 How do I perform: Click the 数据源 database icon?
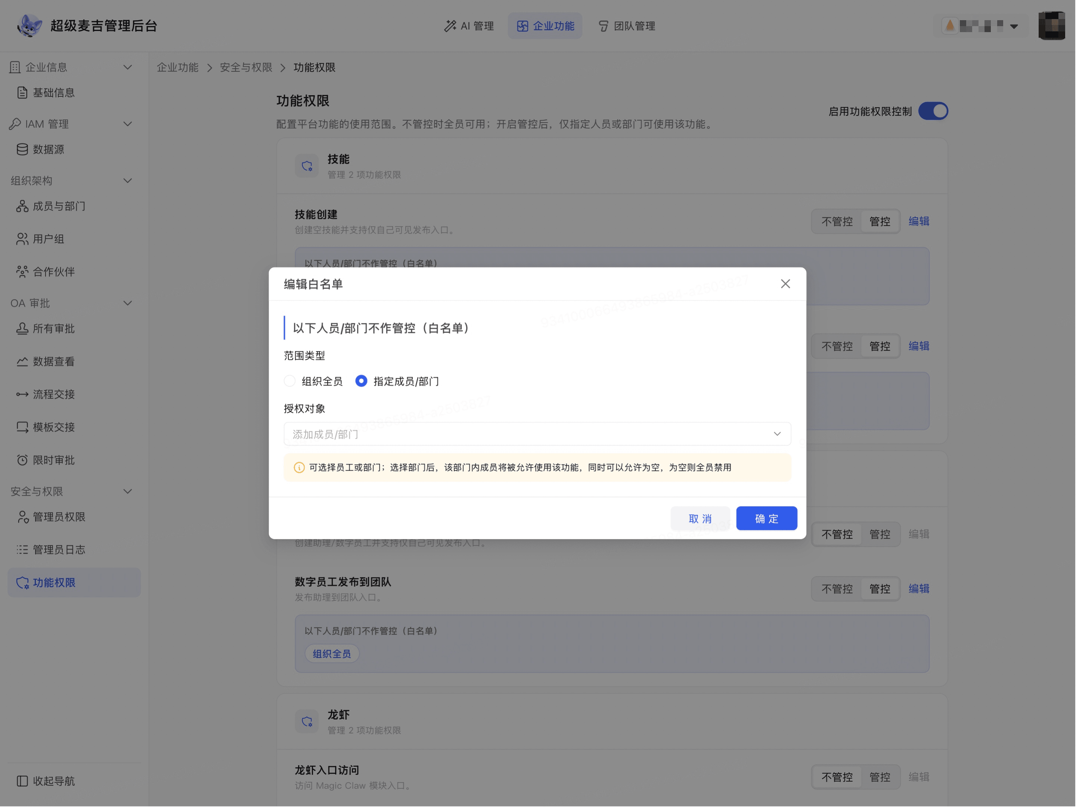coord(22,149)
